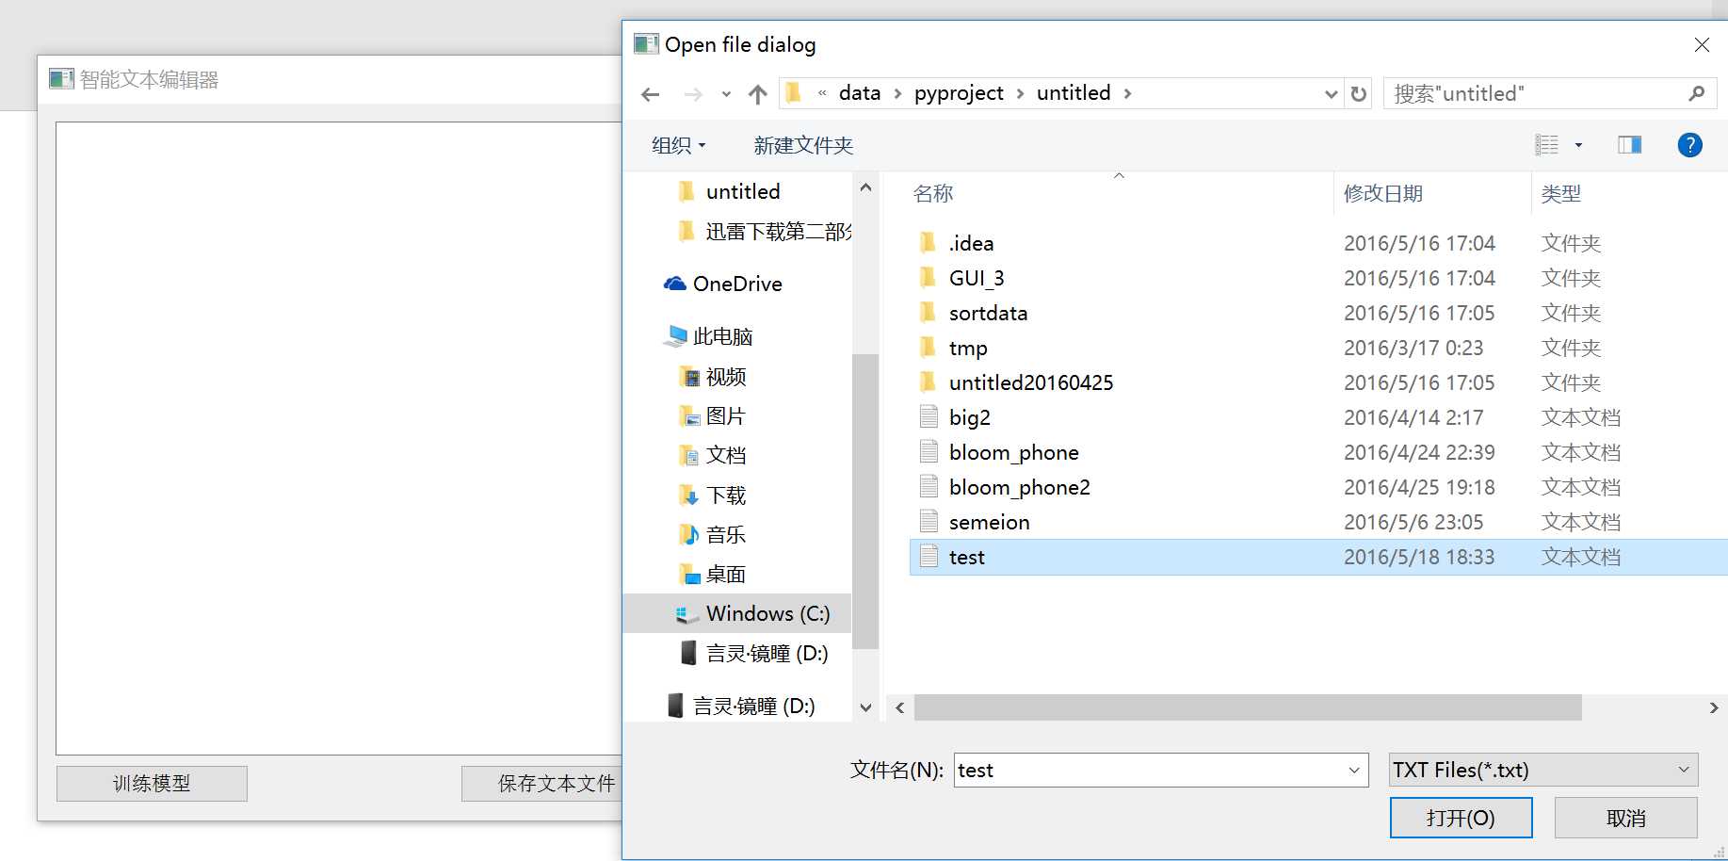The height and width of the screenshot is (861, 1728).
Task: Select the GUI_3 folder
Action: tap(977, 278)
